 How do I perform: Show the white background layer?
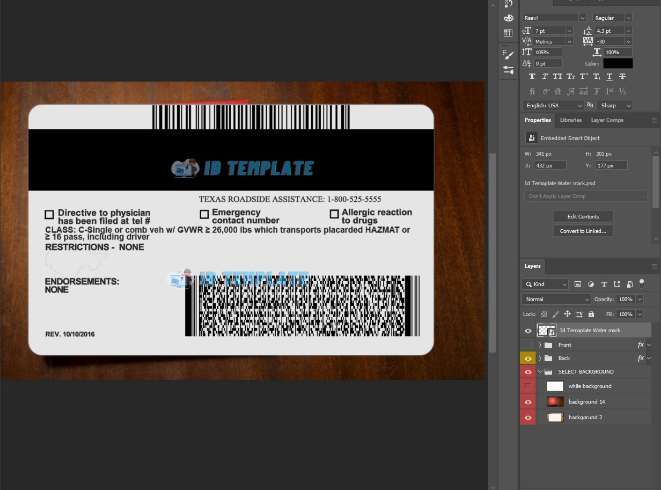pos(528,386)
